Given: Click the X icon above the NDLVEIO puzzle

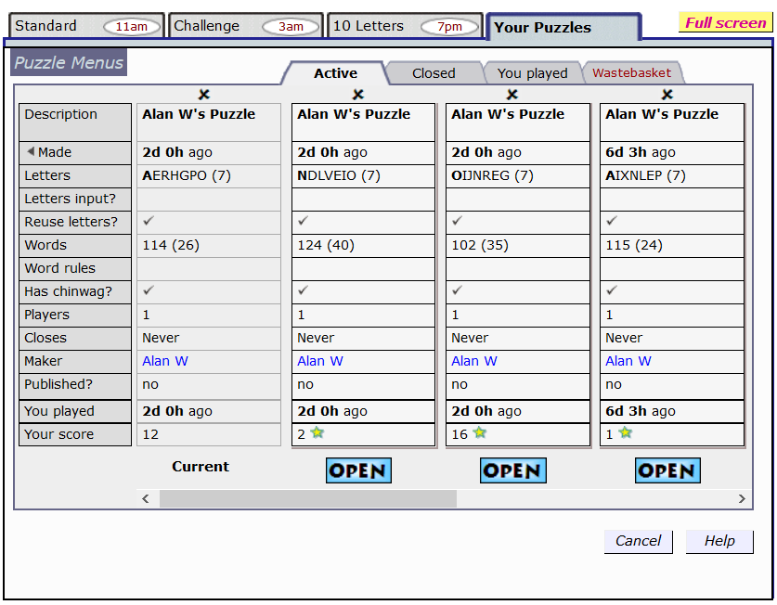Looking at the screenshot, I should click(358, 95).
